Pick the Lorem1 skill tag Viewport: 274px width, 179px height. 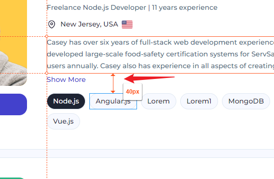point(199,101)
